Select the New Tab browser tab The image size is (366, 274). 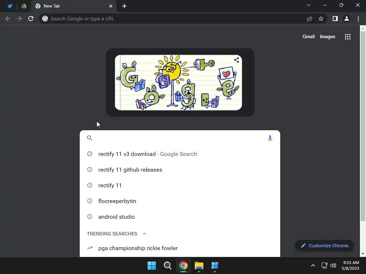(73, 6)
